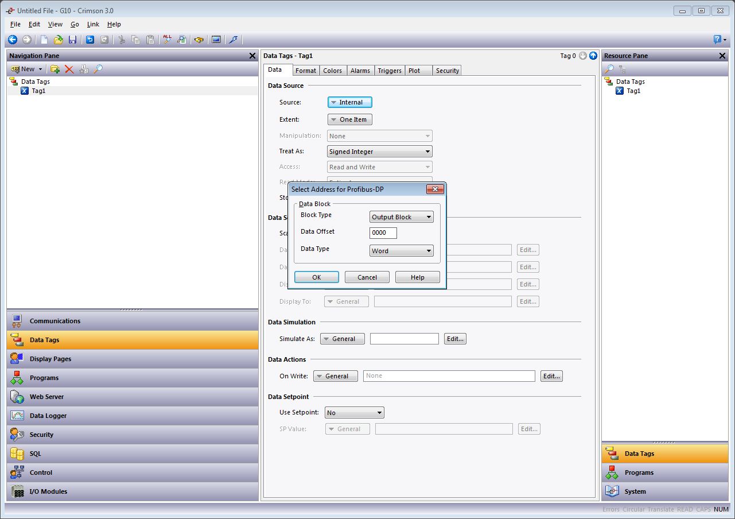Viewport: 735px width, 519px height.
Task: Open the Go menu
Action: coord(75,24)
